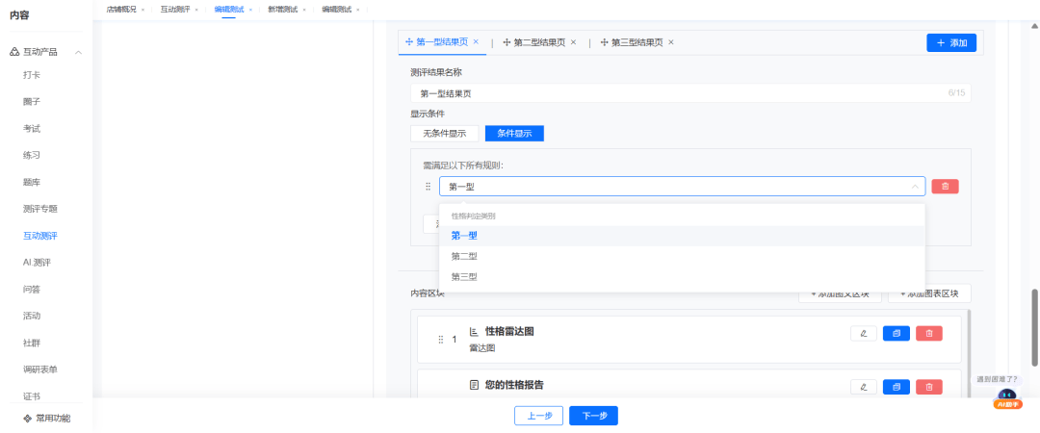Choose 第二型 from the dropdown list
This screenshot has height=433, width=1040.
pyautogui.click(x=464, y=256)
